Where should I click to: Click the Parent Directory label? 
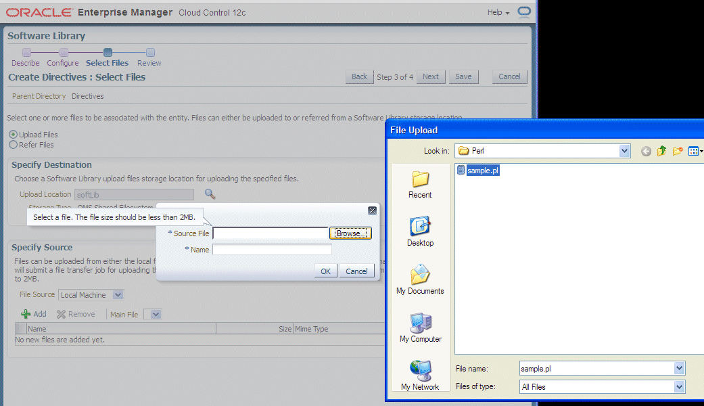coord(39,96)
